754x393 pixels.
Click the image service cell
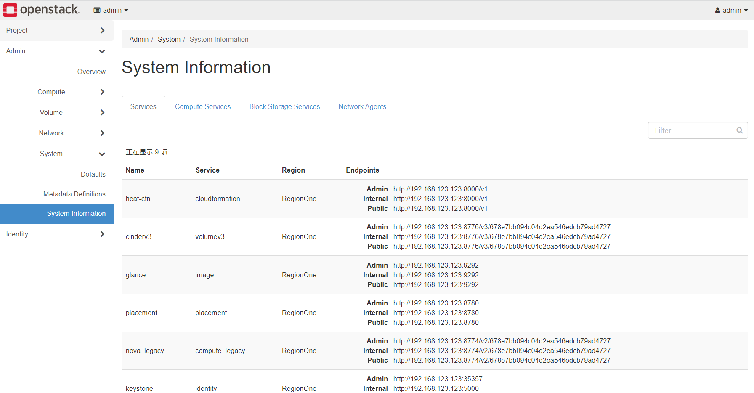click(x=204, y=275)
